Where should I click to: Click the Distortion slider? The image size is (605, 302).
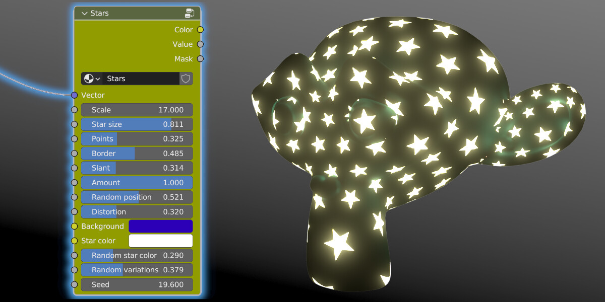[137, 212]
